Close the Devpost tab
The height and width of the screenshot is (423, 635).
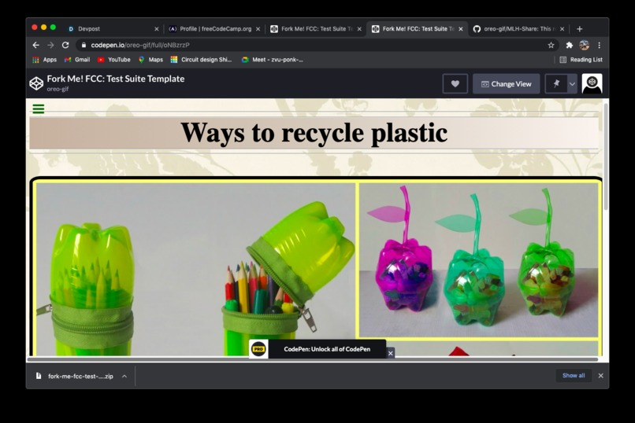(156, 29)
